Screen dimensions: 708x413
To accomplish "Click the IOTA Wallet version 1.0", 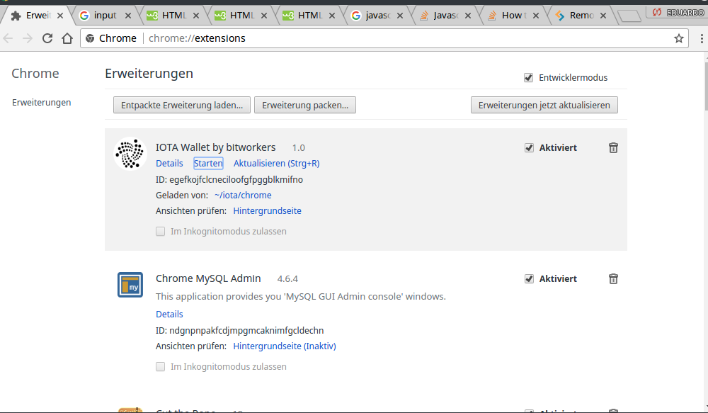I will click(299, 148).
